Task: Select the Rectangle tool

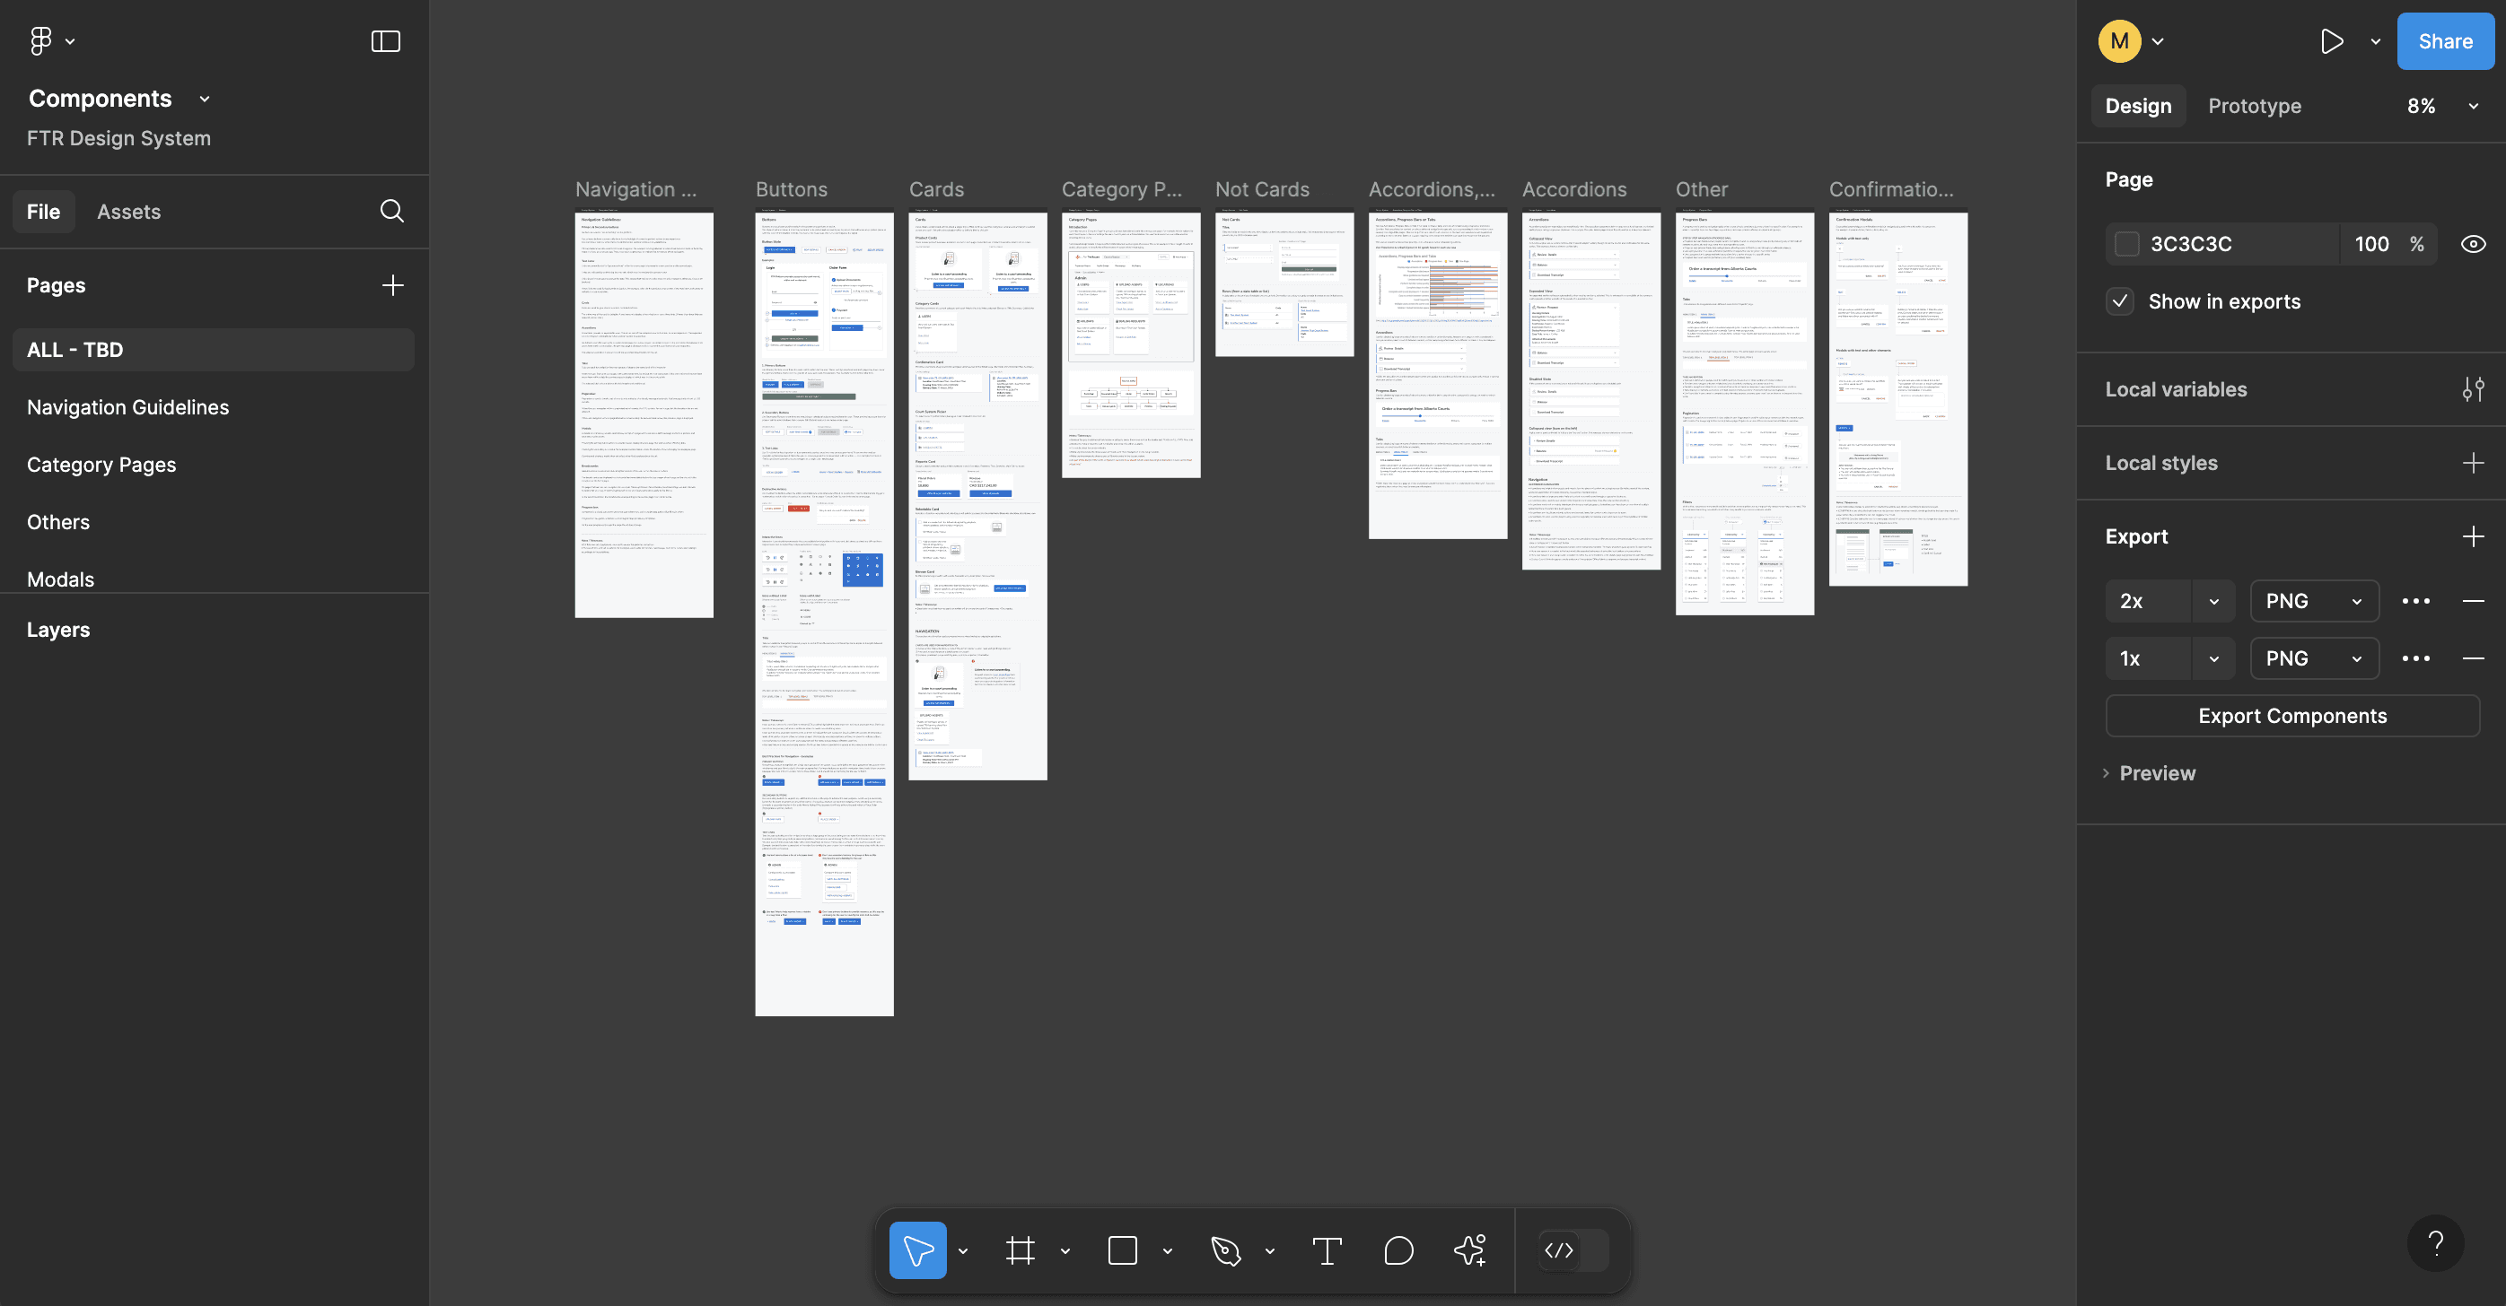Action: coord(1124,1250)
